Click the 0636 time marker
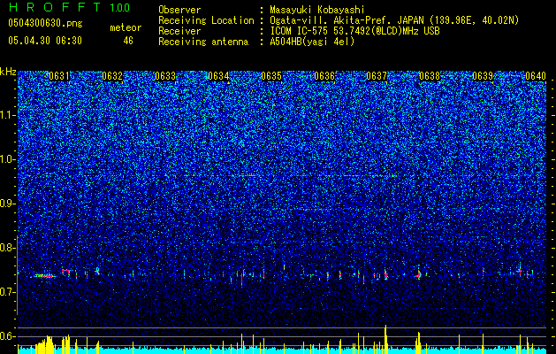Viewport: 556px width, 354px height. [324, 76]
